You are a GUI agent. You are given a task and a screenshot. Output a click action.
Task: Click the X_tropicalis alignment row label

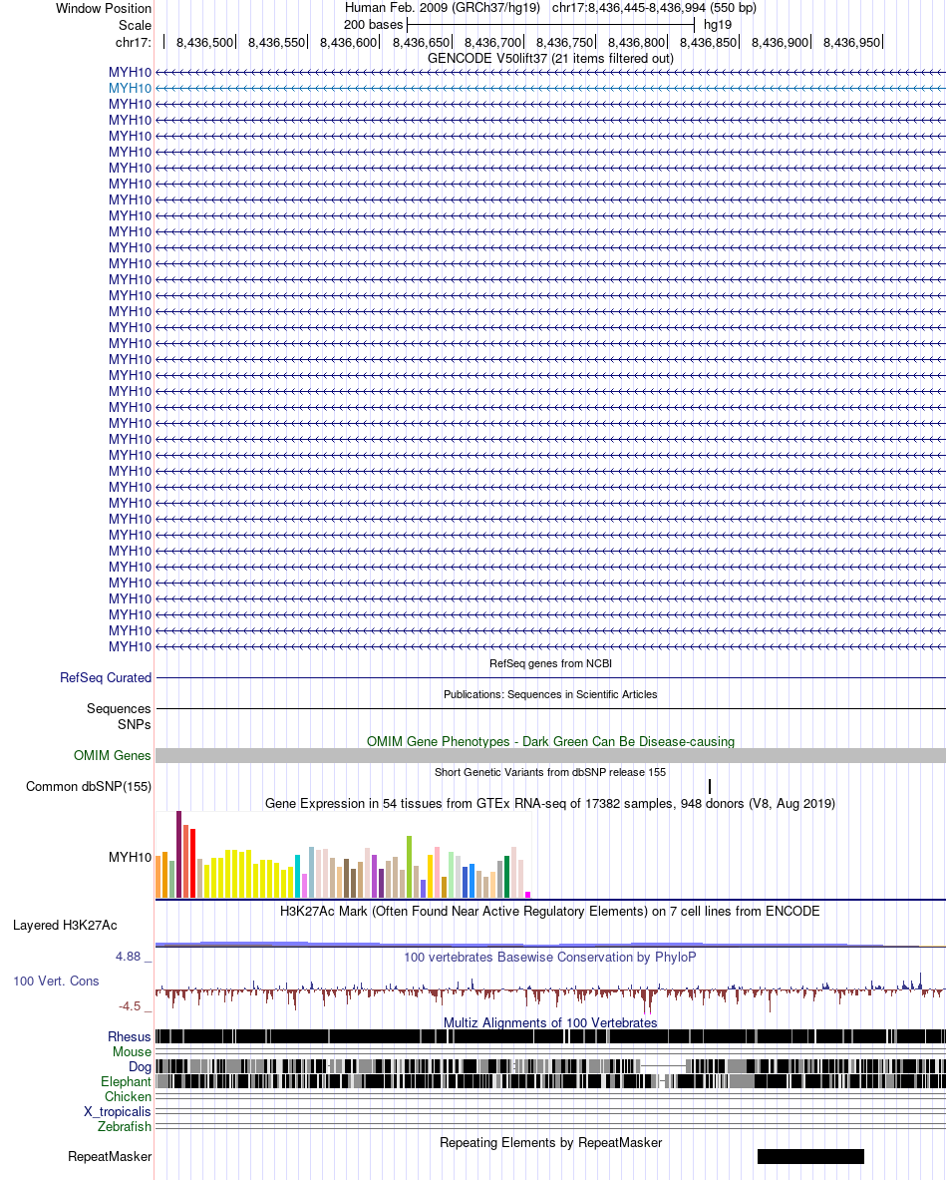pyautogui.click(x=118, y=1111)
